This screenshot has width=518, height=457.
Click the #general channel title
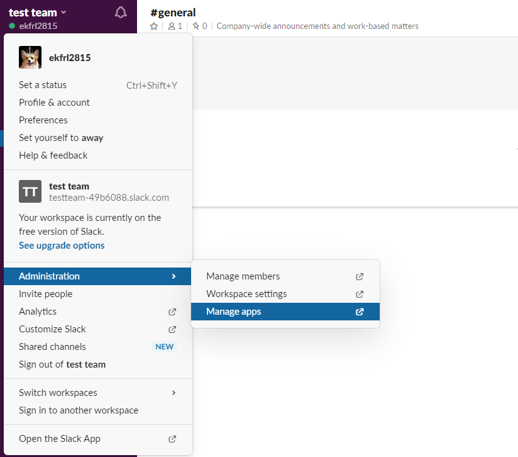[x=173, y=13]
